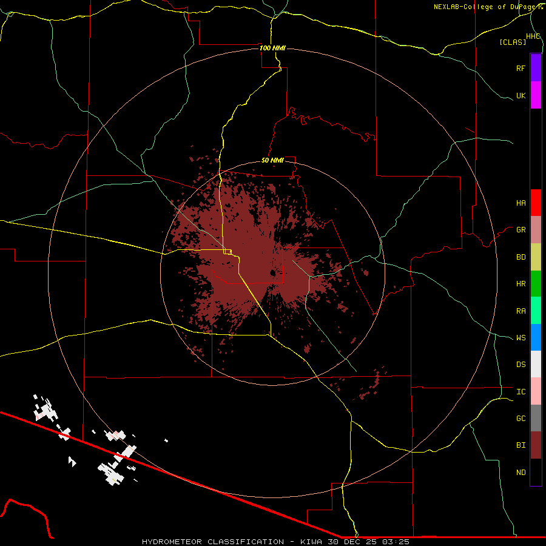546x546 pixels.
Task: Click the 50 NMI range ring label
Action: click(x=272, y=160)
